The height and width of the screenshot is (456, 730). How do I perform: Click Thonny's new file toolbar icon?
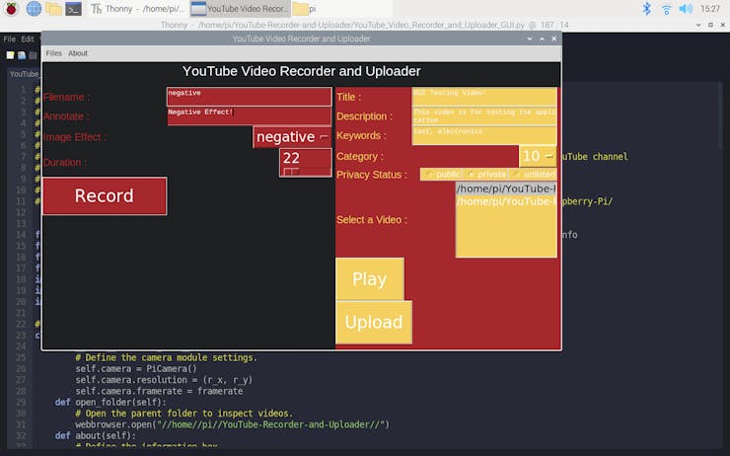tap(10, 55)
